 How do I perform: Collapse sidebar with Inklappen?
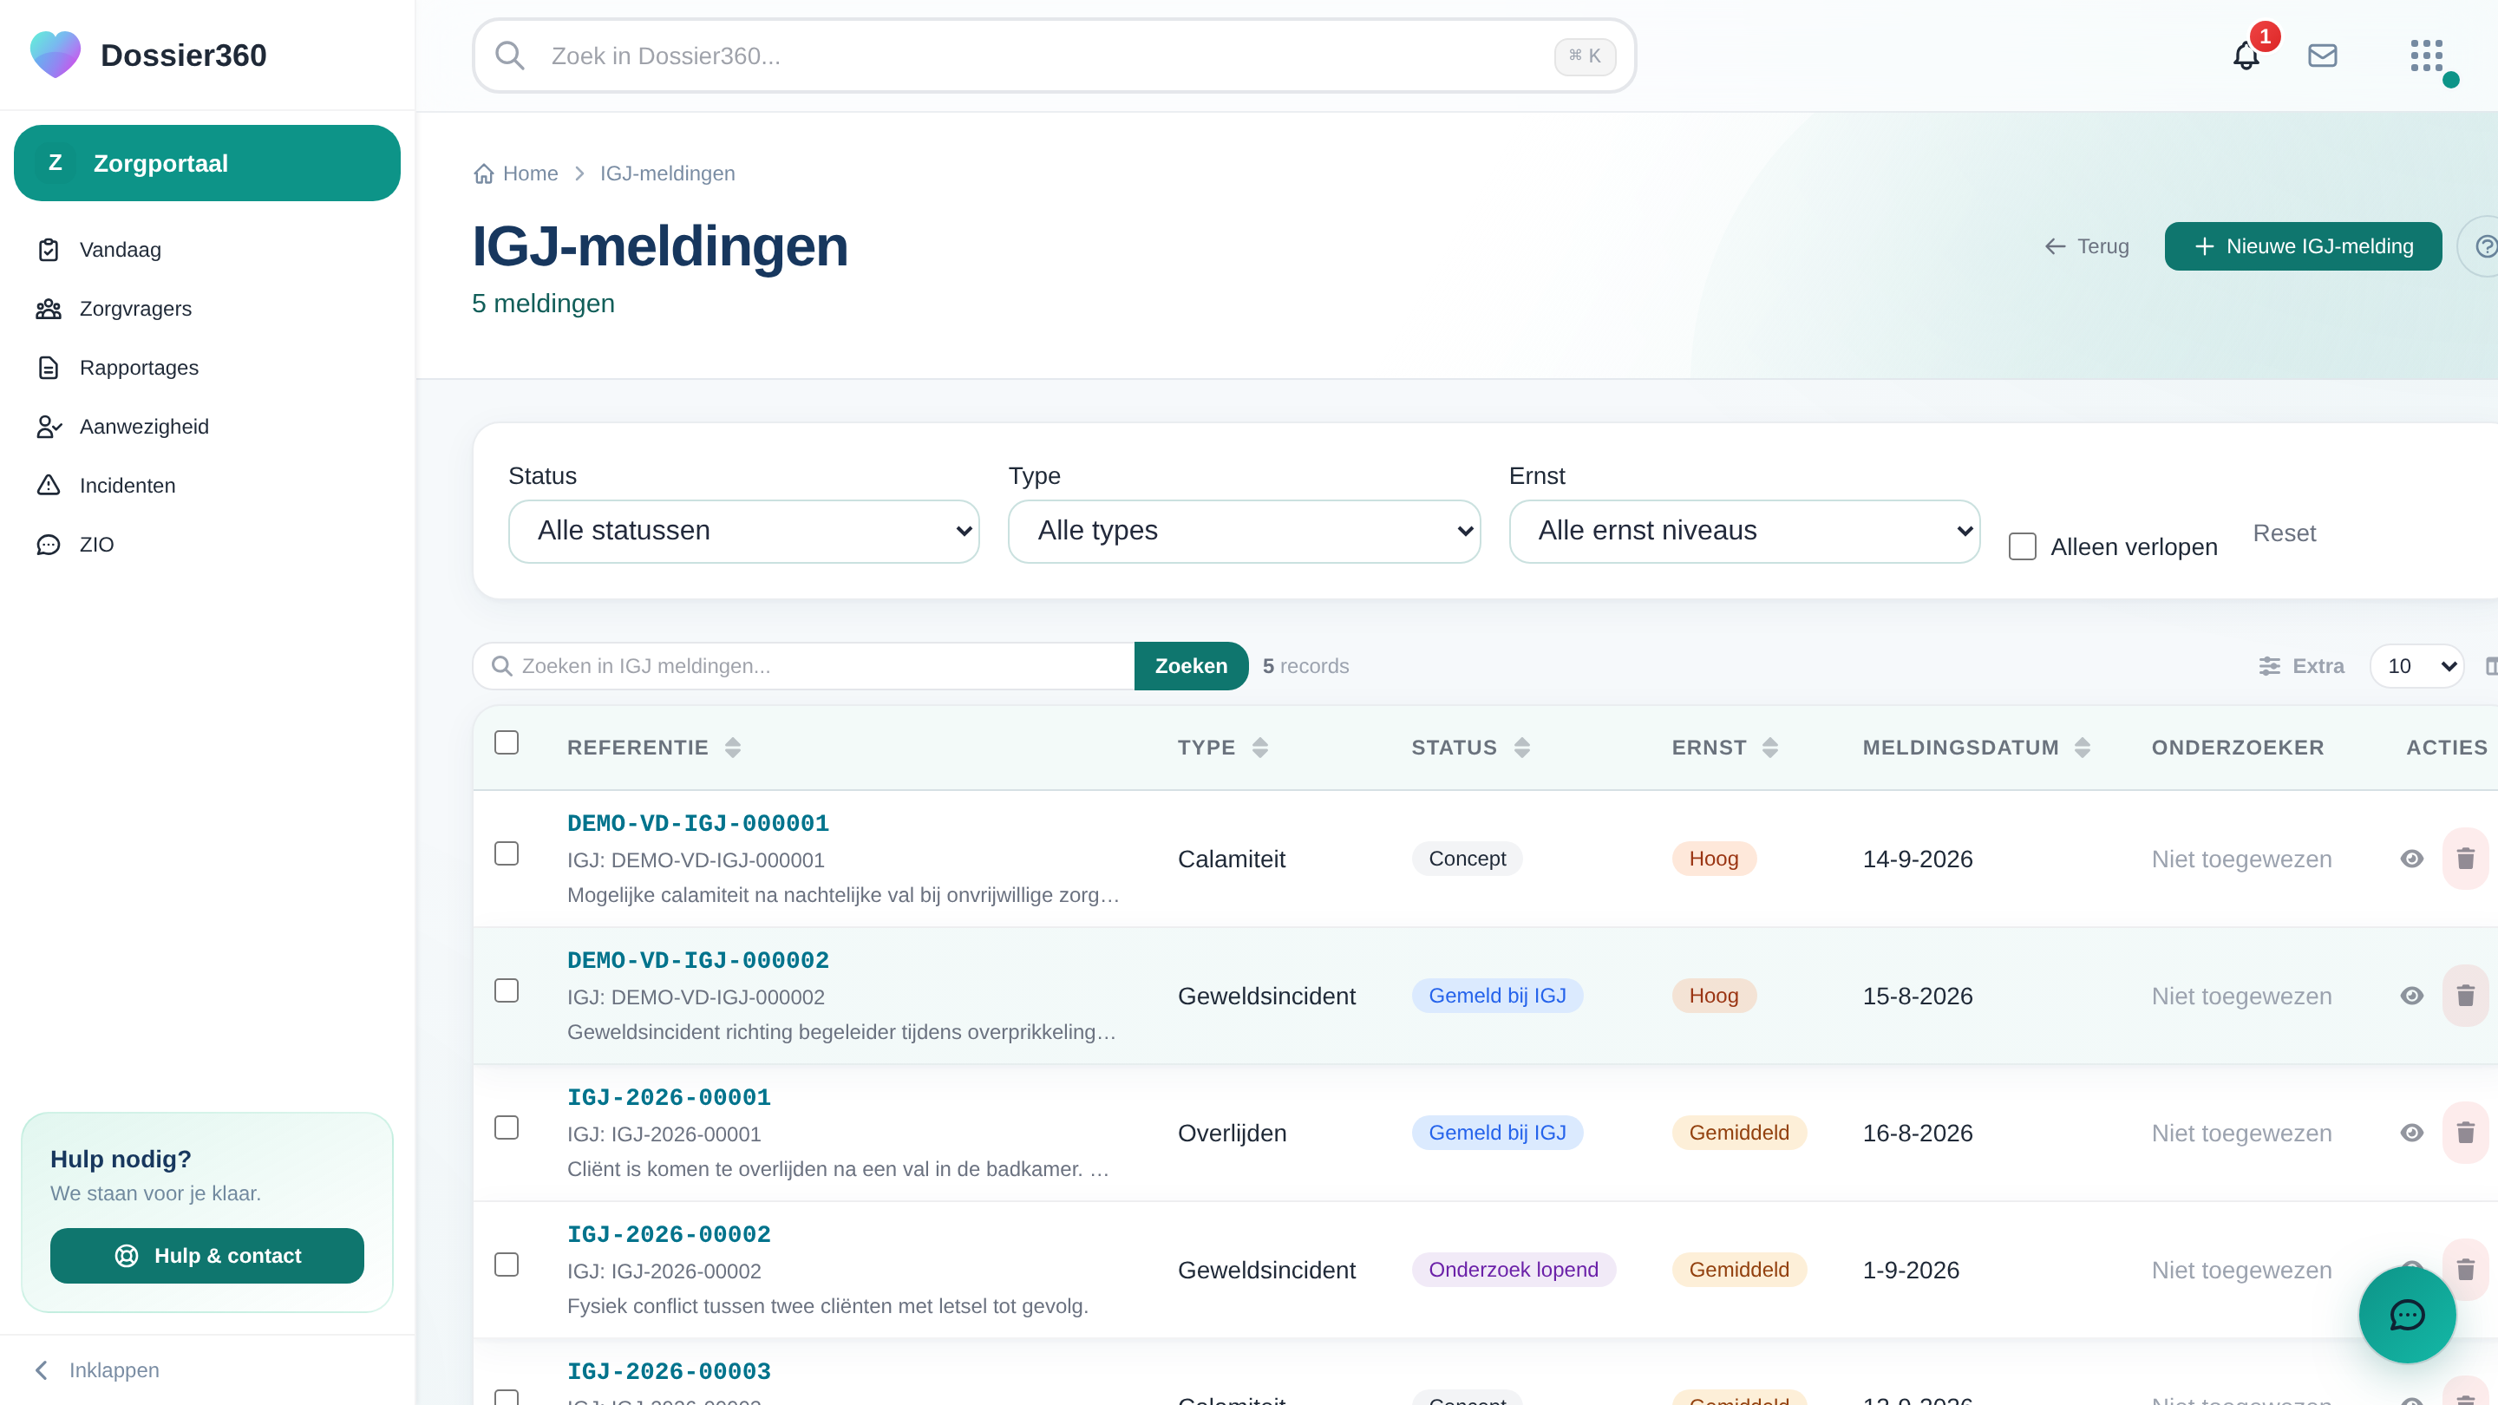coord(97,1370)
